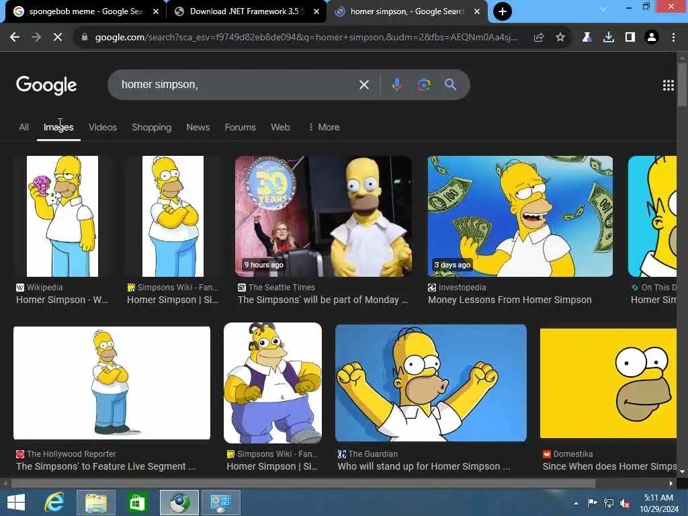Open File Explorer from taskbar
Screen dimensions: 688x516
tap(96, 503)
